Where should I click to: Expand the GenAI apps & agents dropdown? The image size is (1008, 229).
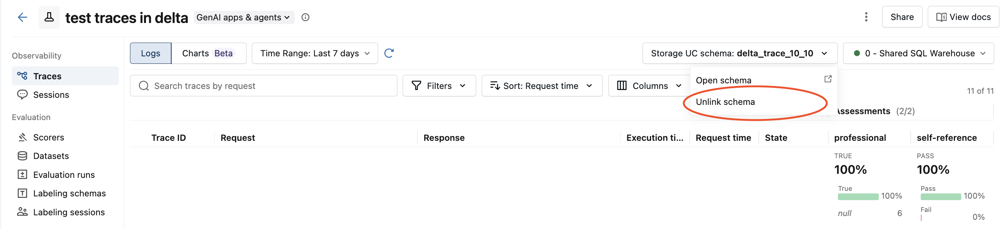tap(243, 17)
